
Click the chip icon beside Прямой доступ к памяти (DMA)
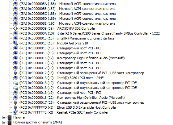(10, 122)
